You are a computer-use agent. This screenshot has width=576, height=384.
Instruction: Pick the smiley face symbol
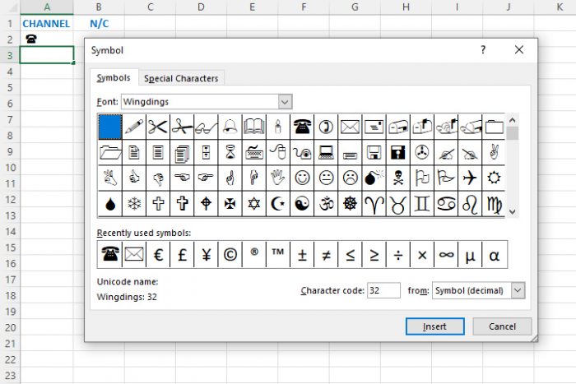(x=302, y=177)
